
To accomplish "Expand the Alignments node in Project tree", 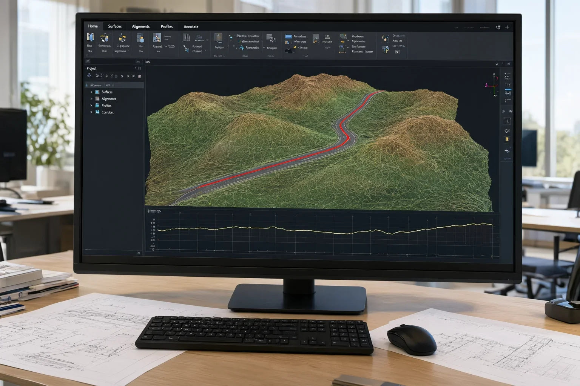I will [x=91, y=99].
